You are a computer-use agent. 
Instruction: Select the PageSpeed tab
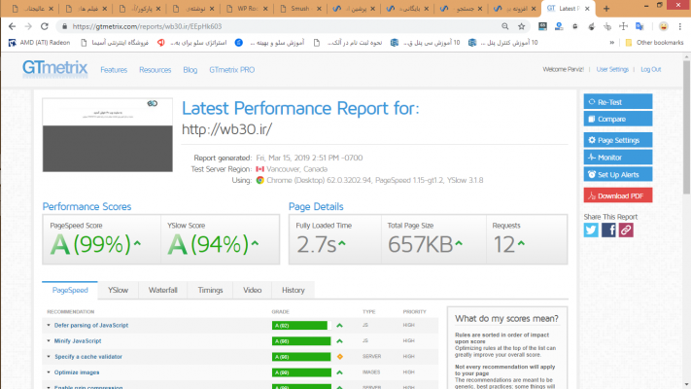coord(70,290)
